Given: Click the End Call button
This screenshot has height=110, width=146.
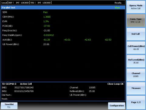Looking at the screenshot, I should 136,34.
